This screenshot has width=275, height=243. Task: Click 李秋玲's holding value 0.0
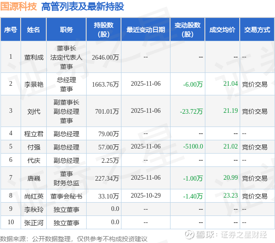[115, 209]
